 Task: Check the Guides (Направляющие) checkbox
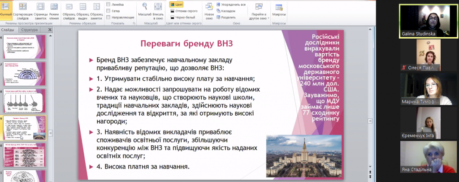click(109, 17)
